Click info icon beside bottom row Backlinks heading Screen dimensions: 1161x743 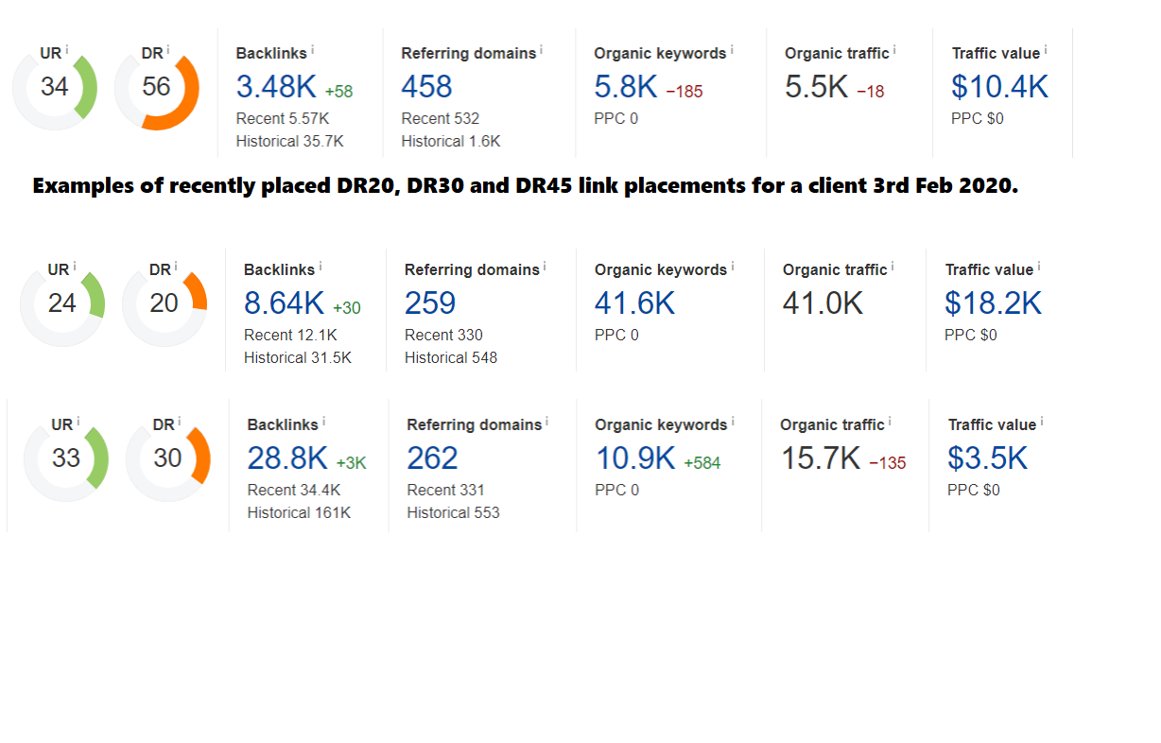pyautogui.click(x=324, y=422)
